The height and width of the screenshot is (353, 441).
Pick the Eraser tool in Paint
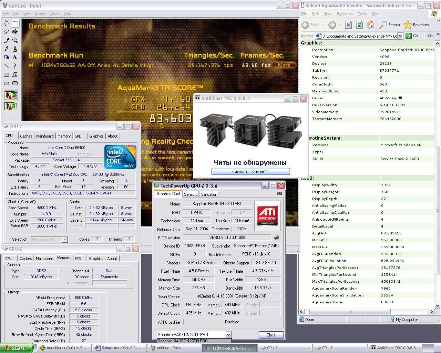click(x=7, y=32)
